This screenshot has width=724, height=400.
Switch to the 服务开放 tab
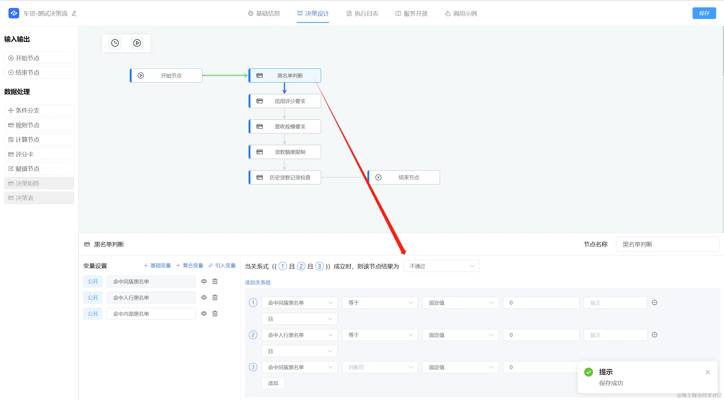(411, 14)
